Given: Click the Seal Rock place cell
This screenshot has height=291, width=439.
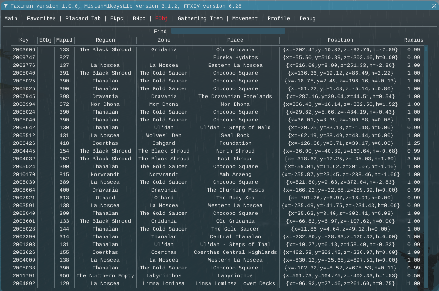Looking at the screenshot, I should 235,135.
